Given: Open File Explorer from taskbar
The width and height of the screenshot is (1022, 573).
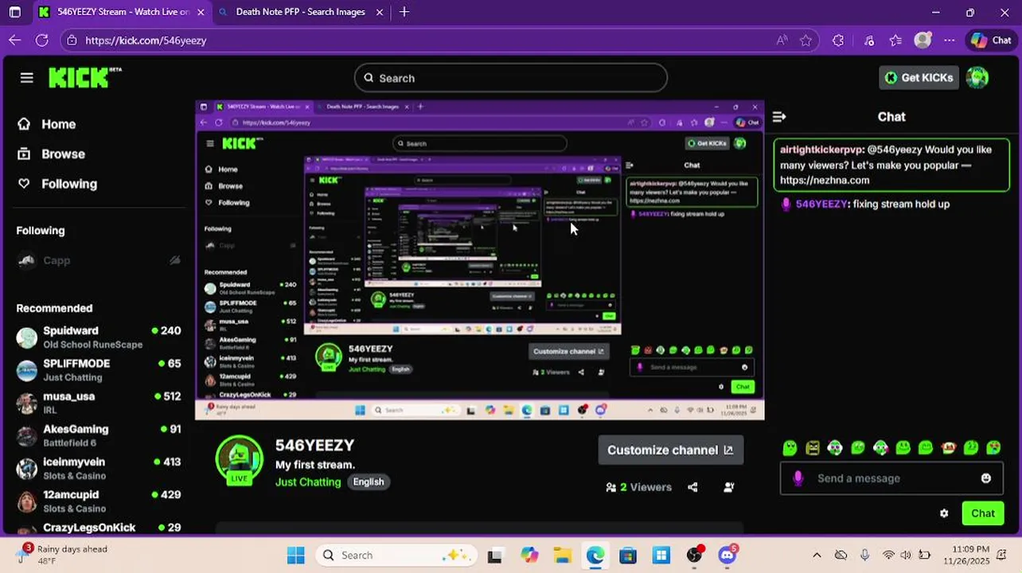Looking at the screenshot, I should tap(563, 555).
